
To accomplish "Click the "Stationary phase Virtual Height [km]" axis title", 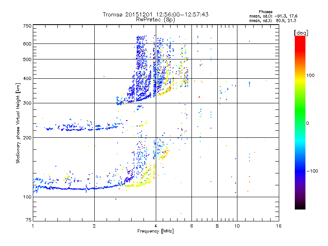I will (18, 123).
